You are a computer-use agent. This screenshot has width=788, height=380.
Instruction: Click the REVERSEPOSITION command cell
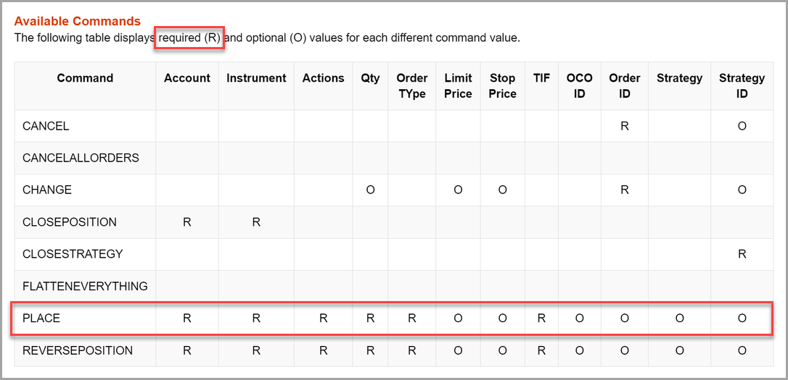tap(78, 350)
